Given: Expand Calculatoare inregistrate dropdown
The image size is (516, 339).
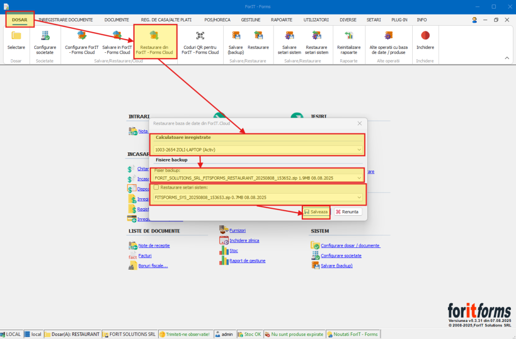Looking at the screenshot, I should click(x=359, y=150).
